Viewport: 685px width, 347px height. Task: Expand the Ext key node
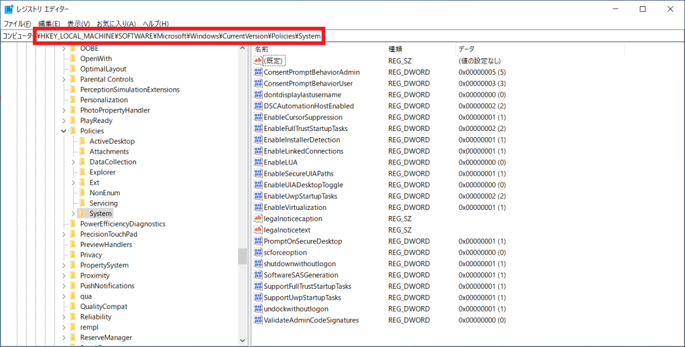click(x=74, y=183)
